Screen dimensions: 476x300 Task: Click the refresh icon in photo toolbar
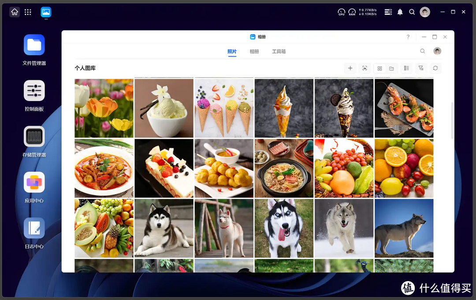click(x=435, y=68)
